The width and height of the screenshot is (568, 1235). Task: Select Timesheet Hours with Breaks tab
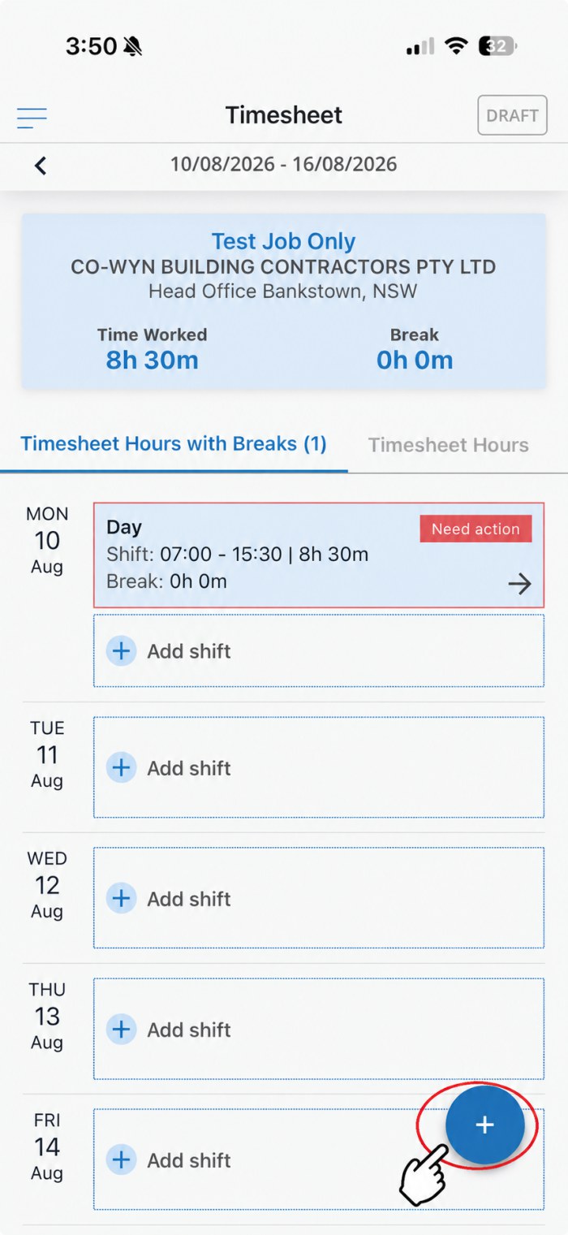174,444
